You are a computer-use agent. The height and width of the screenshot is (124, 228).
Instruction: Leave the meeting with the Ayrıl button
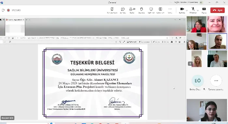tap(217, 10)
